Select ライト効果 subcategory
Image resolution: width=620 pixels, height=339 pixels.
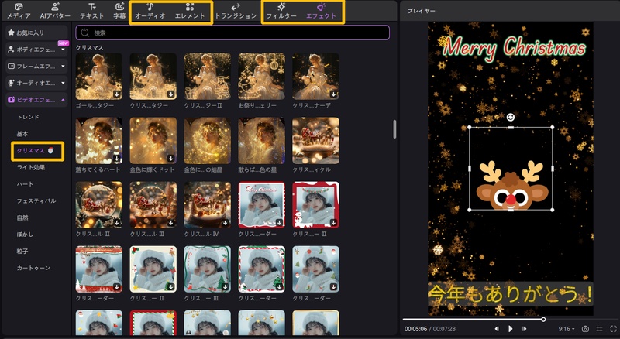pos(31,167)
